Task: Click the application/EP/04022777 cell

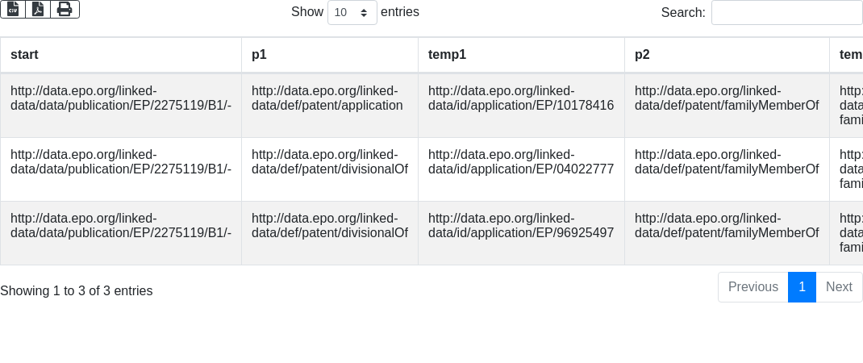Action: 520,162
